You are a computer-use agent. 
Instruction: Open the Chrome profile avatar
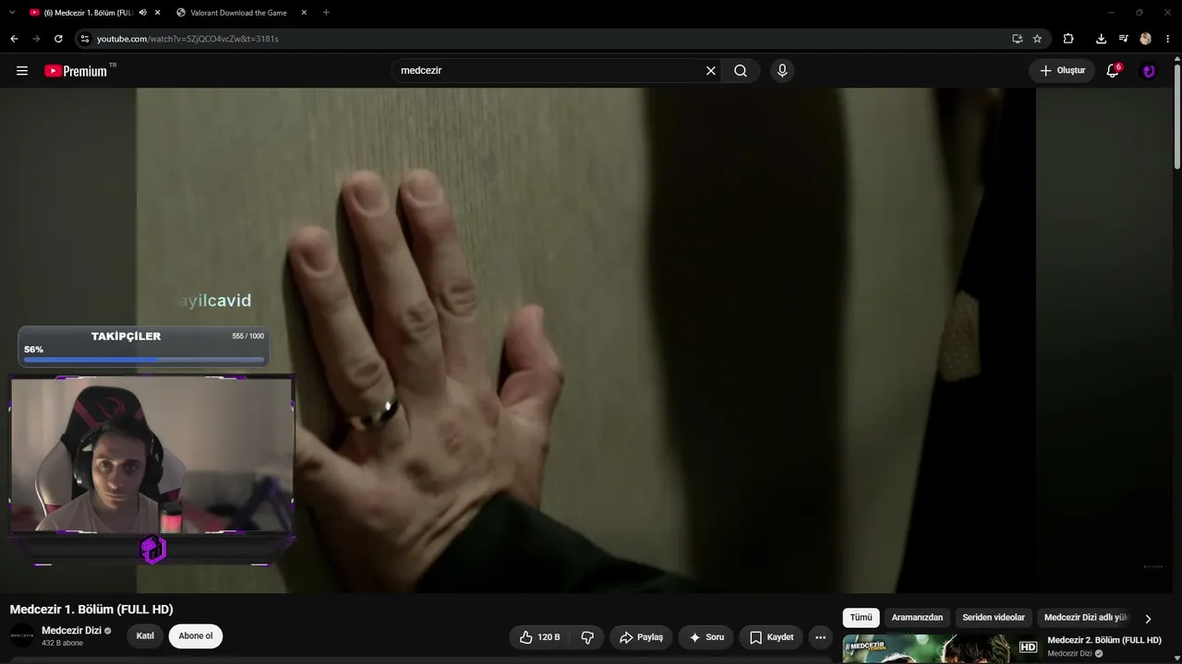[1145, 39]
